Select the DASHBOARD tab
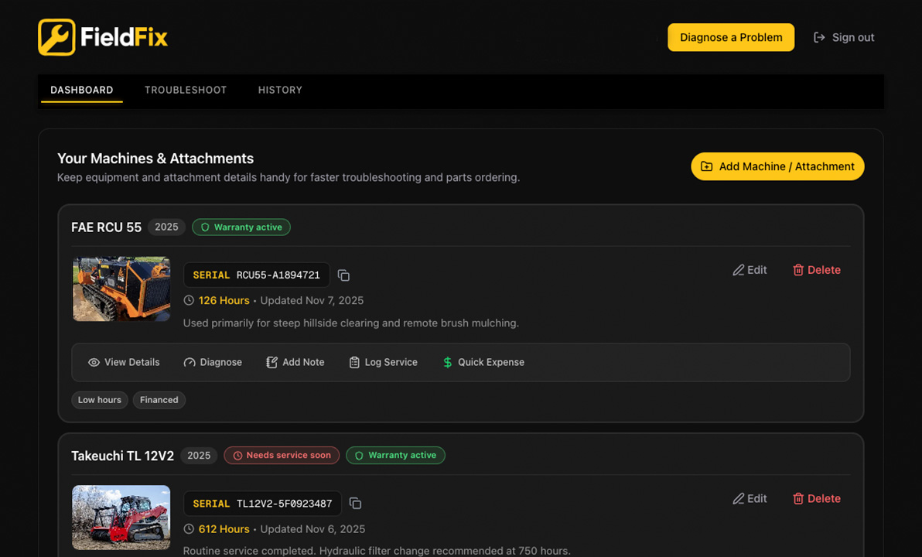The height and width of the screenshot is (557, 922). (81, 90)
